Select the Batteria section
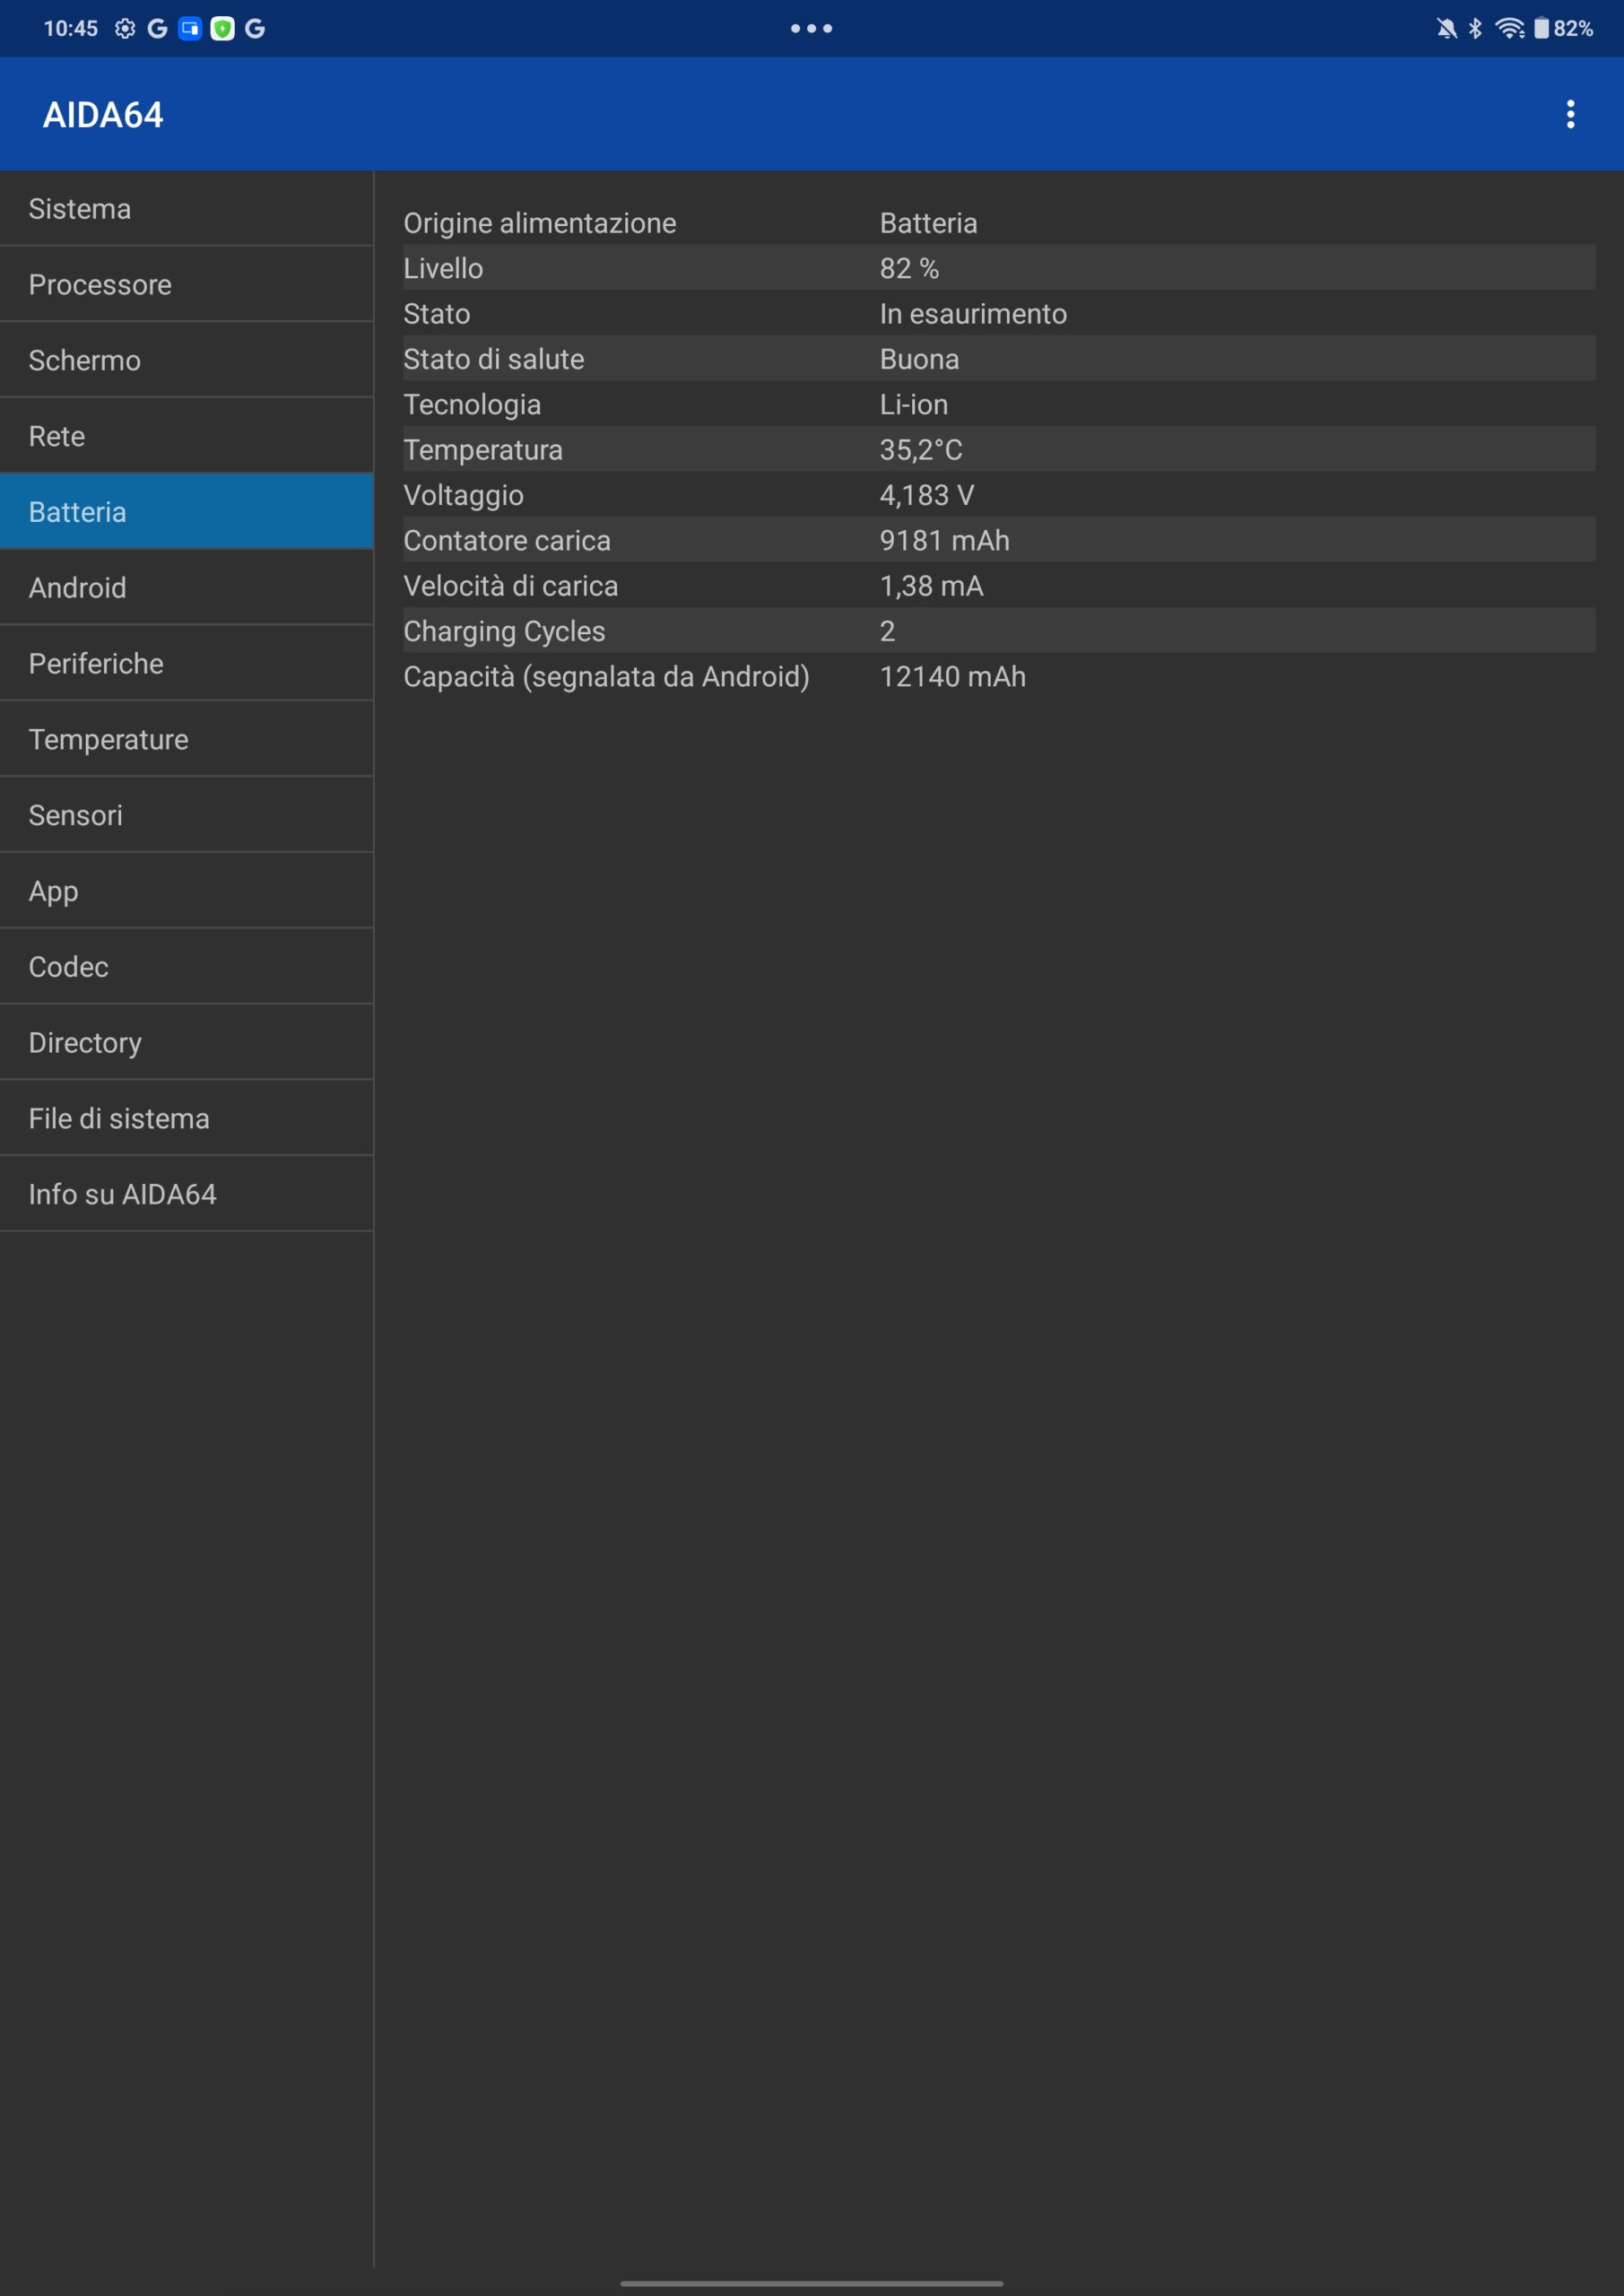The width and height of the screenshot is (1624, 2296). (x=186, y=511)
